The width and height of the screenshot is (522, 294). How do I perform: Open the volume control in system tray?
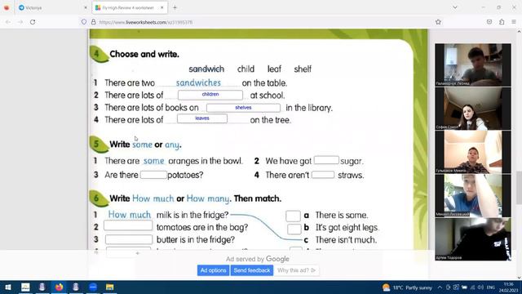click(480, 287)
